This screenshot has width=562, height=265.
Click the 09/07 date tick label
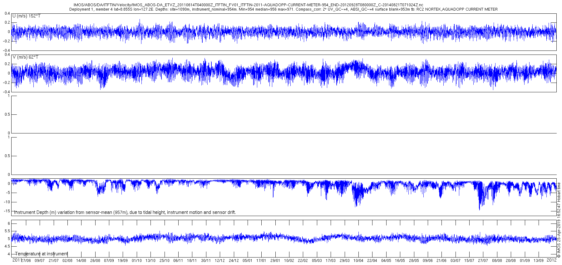point(40,261)
